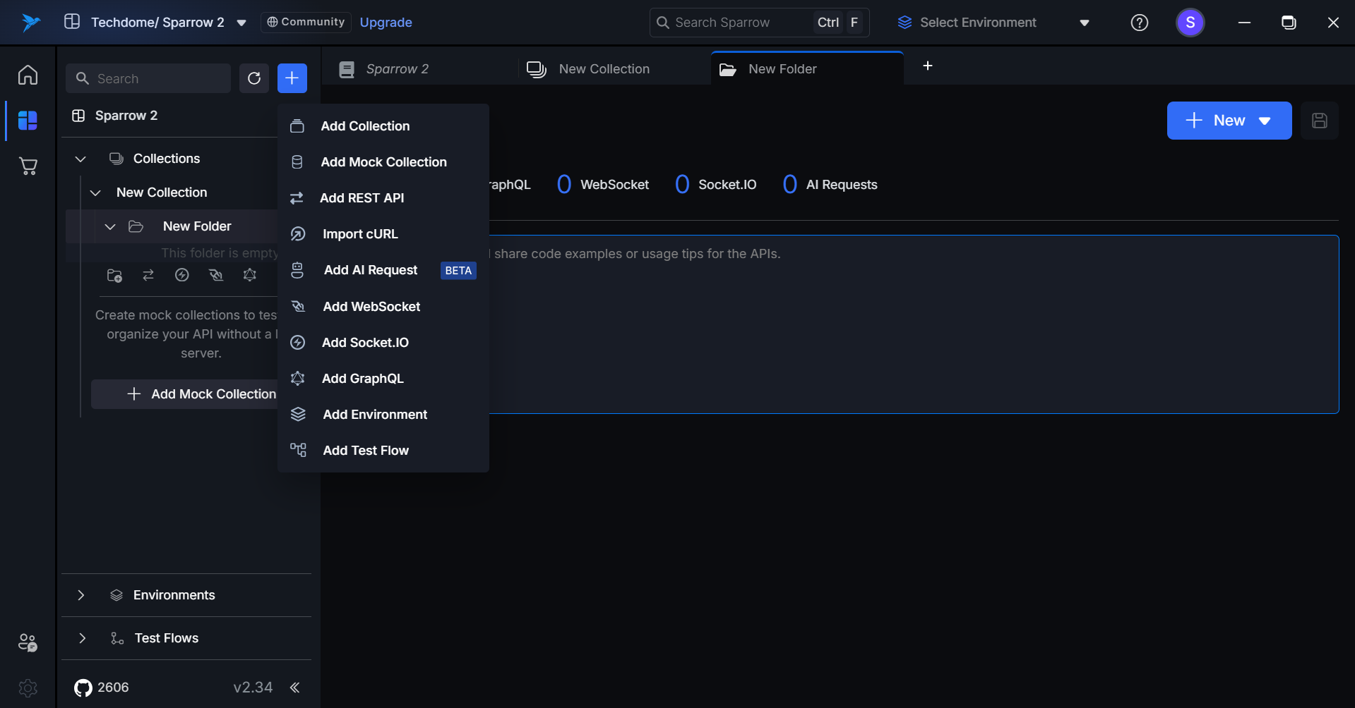The height and width of the screenshot is (708, 1355).
Task: Open the settings gear icon
Action: tap(28, 688)
